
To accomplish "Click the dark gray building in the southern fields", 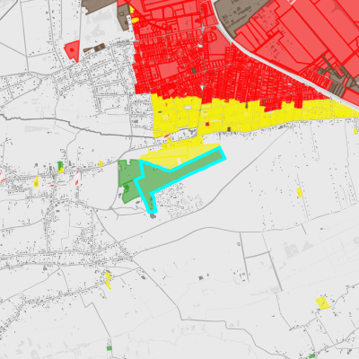I will coord(201,278).
